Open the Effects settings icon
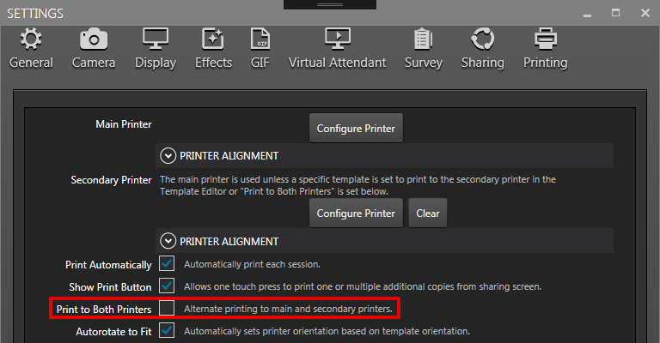This screenshot has width=660, height=343. click(x=213, y=39)
